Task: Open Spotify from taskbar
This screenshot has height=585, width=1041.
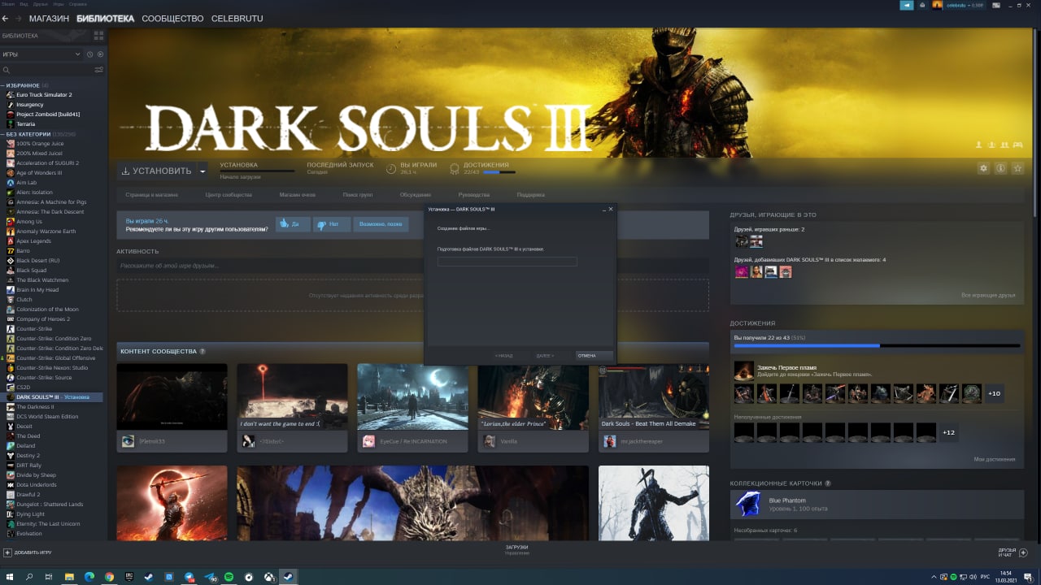Action: click(x=229, y=576)
